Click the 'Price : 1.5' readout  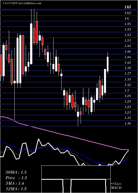pyautogui.click(x=16, y=178)
